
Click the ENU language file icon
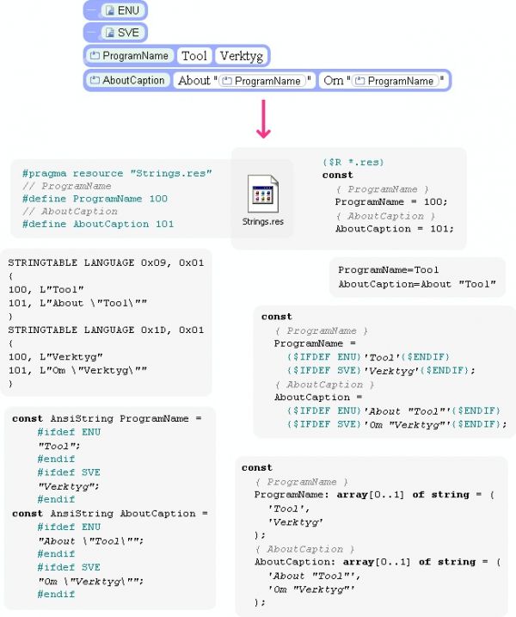pos(110,10)
